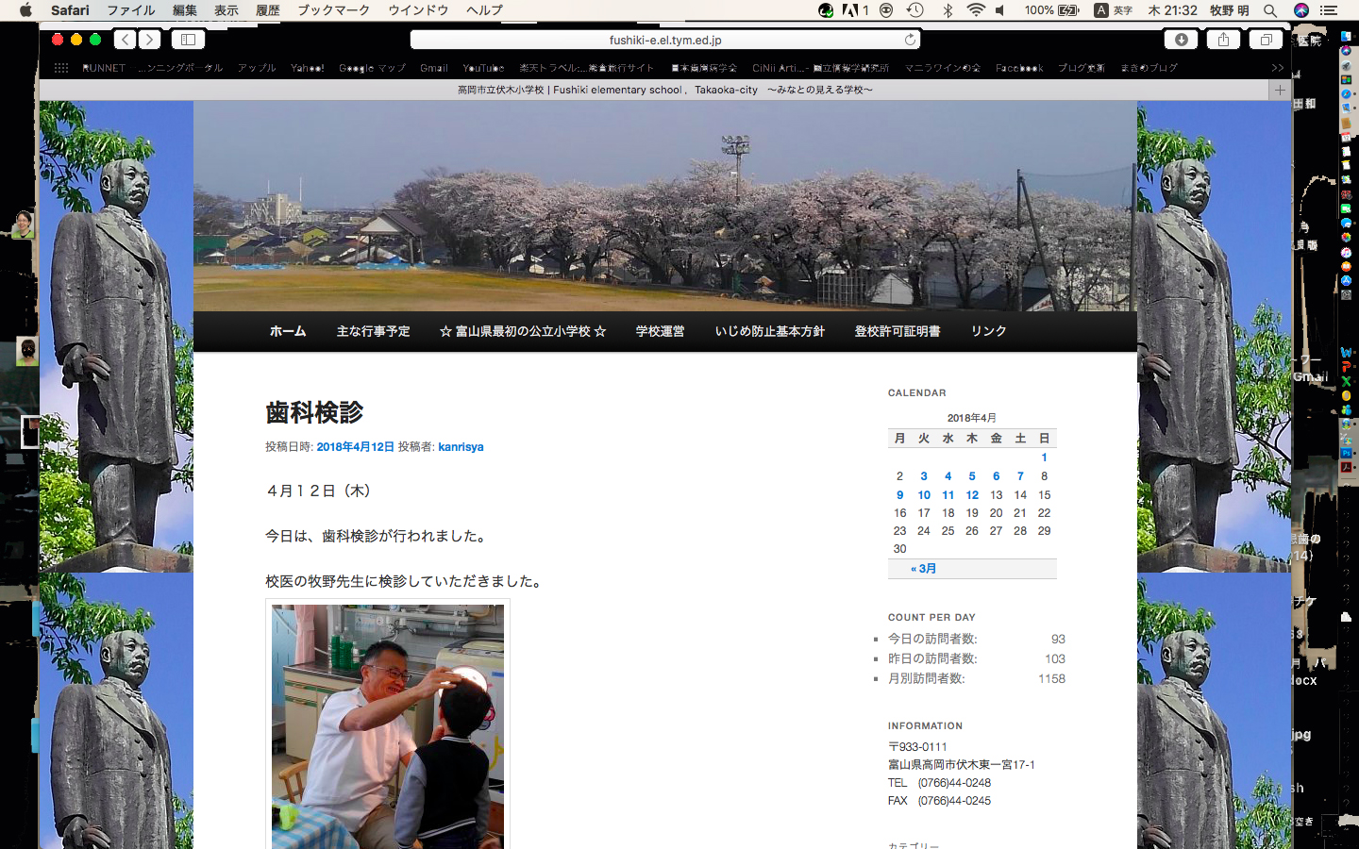Screen dimensions: 1359x849
Task: Open Wi-Fi status menu
Action: coord(976,10)
